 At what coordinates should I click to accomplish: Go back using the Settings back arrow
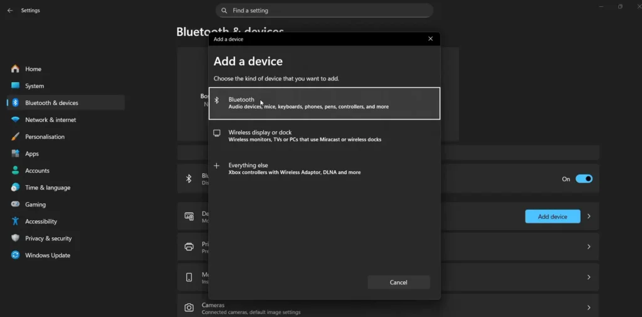tap(10, 10)
